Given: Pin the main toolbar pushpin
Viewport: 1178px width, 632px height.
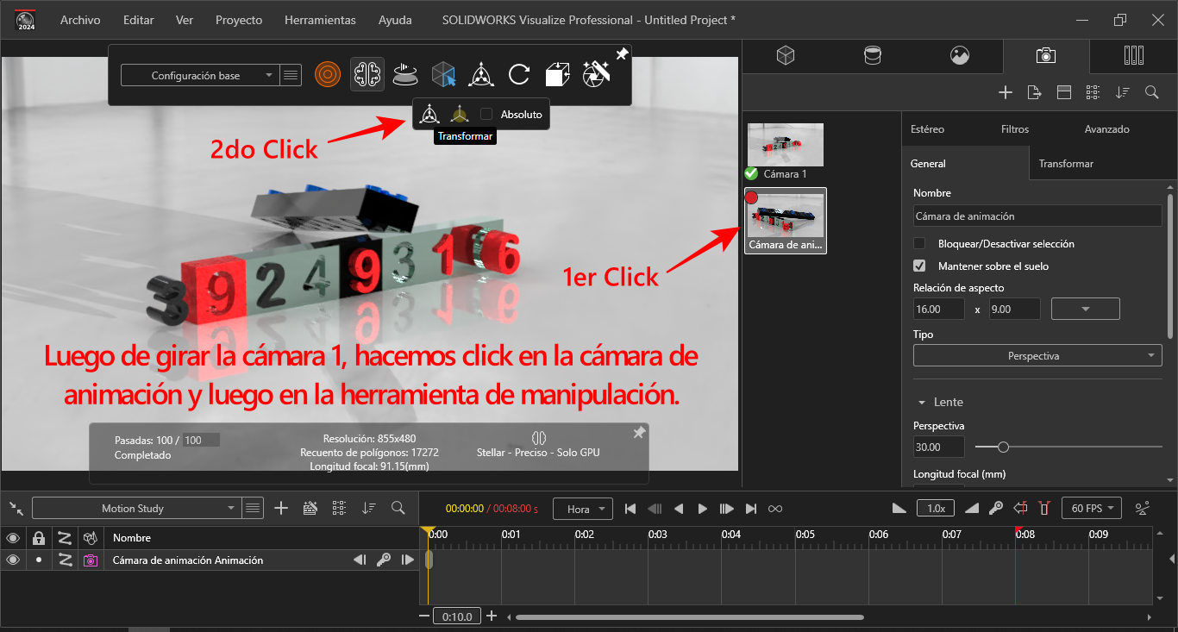Looking at the screenshot, I should tap(622, 54).
